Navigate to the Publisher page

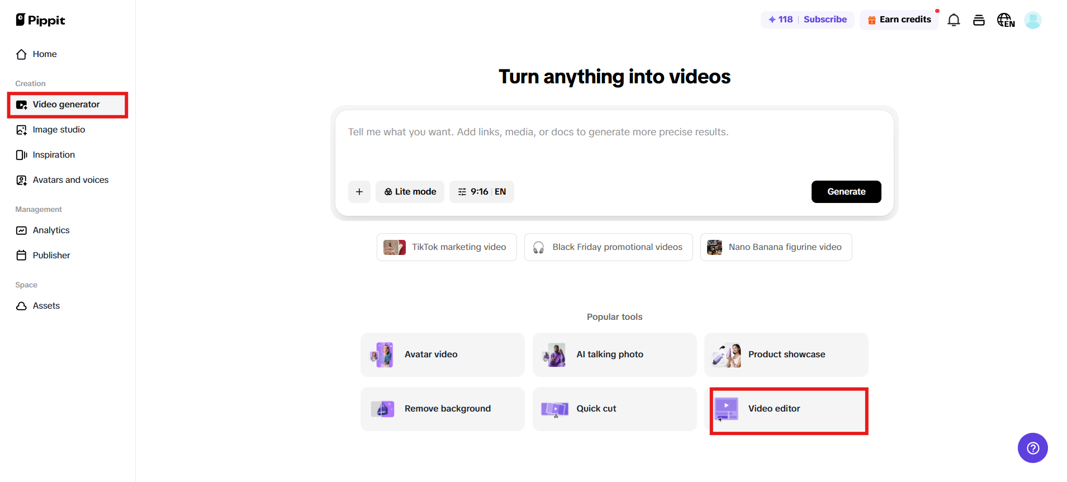coord(51,256)
